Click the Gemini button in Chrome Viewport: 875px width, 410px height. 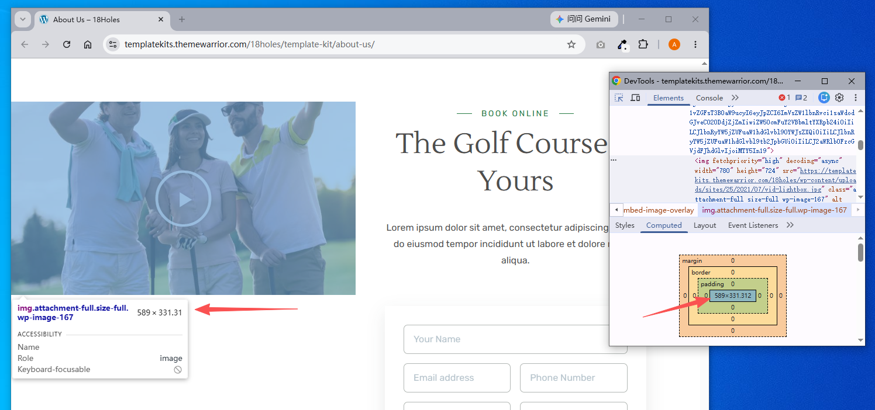click(x=583, y=19)
